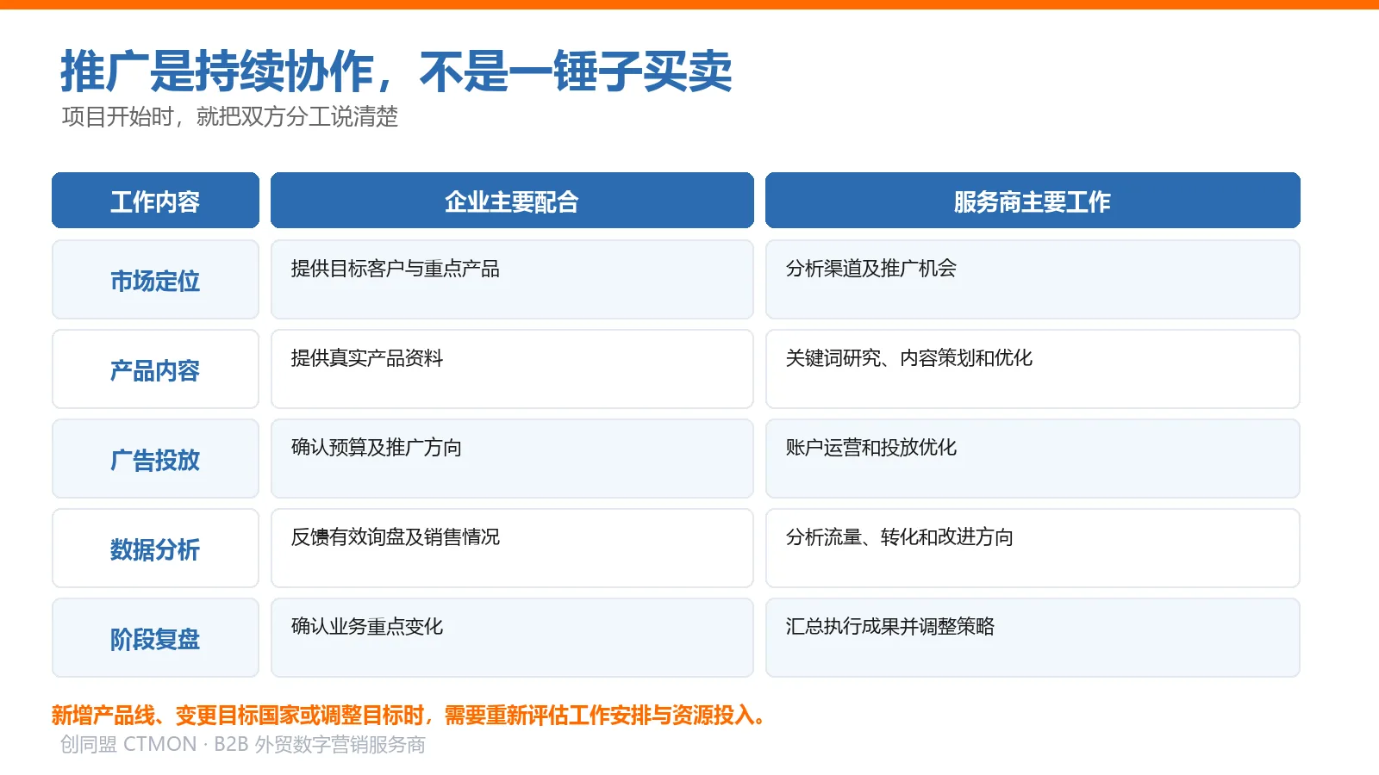
Task: Click the cell 反馈有效询盘及销售情况
Action: click(512, 549)
